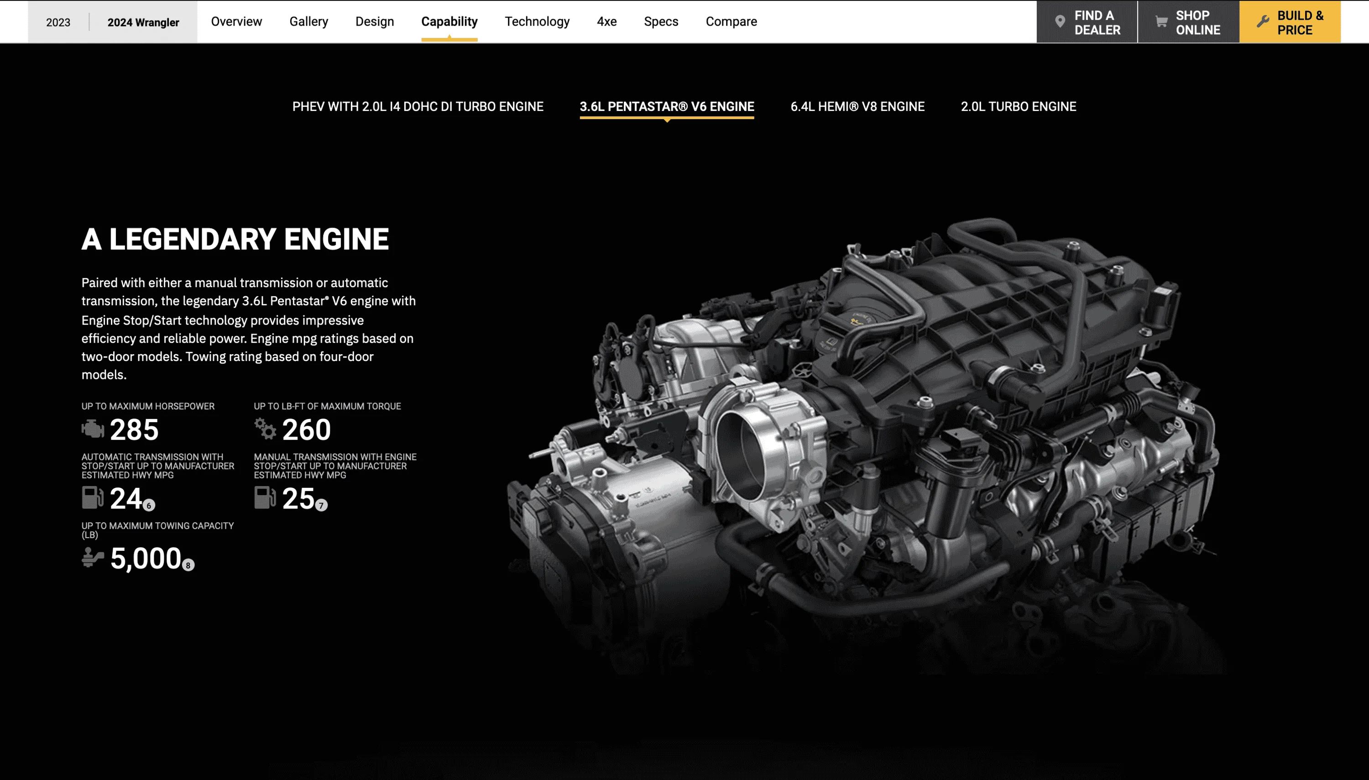Viewport: 1369px width, 780px height.
Task: Click the paragraph describing the Pentastar engine
Action: [249, 329]
